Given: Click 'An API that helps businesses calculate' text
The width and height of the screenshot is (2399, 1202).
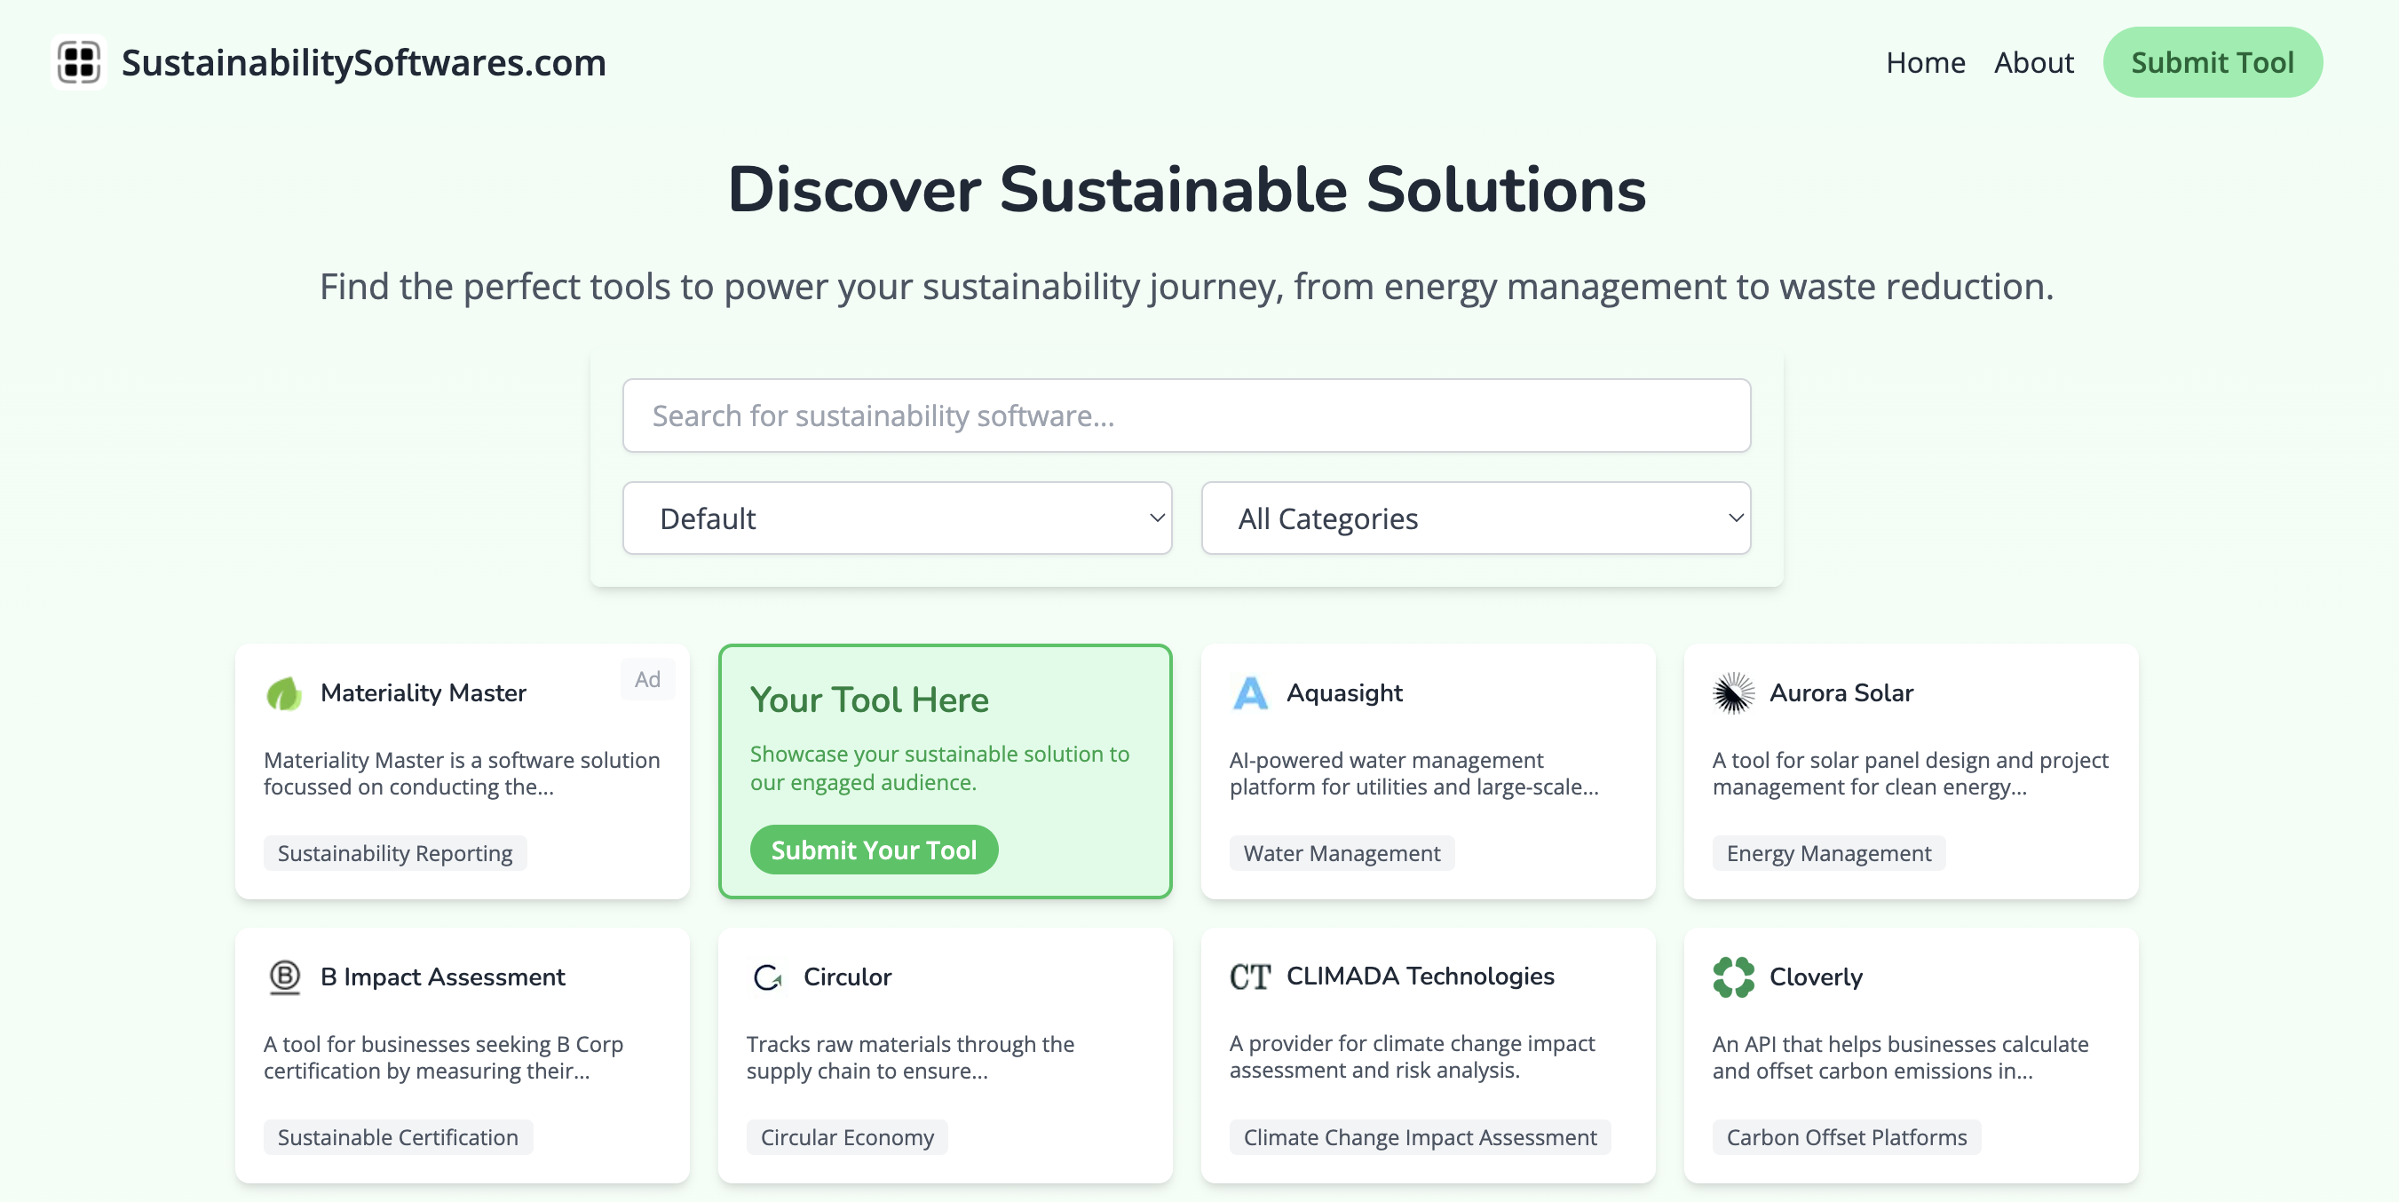Looking at the screenshot, I should click(1900, 1056).
